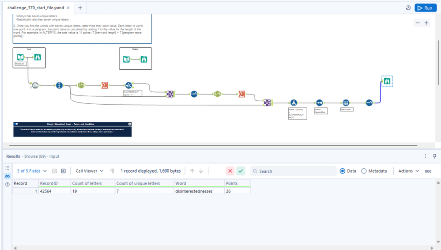441x250 pixels.
Task: Select the Browse tool in Input container
Action: pyautogui.click(x=38, y=57)
